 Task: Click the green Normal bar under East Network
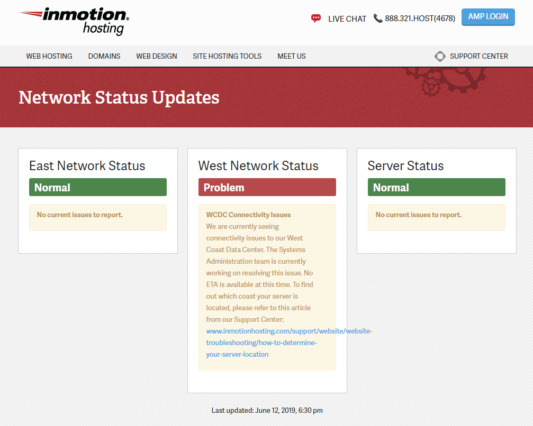(x=98, y=187)
